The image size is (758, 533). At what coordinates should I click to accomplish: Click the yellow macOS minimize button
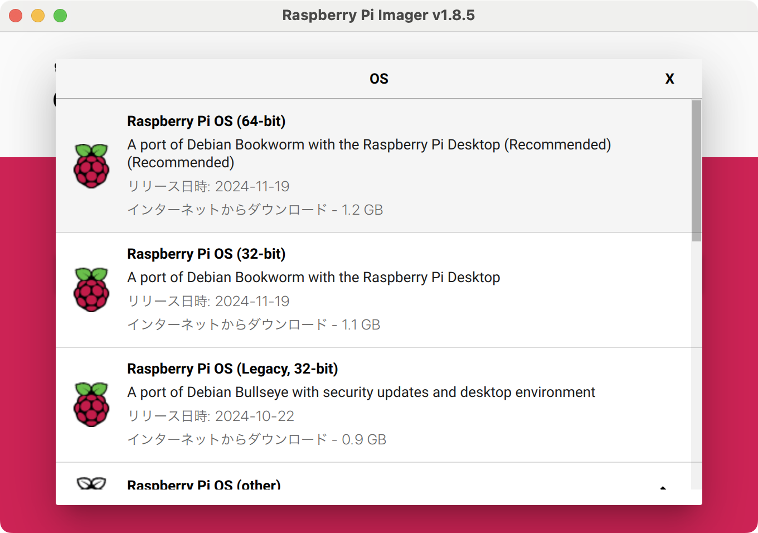click(x=38, y=16)
